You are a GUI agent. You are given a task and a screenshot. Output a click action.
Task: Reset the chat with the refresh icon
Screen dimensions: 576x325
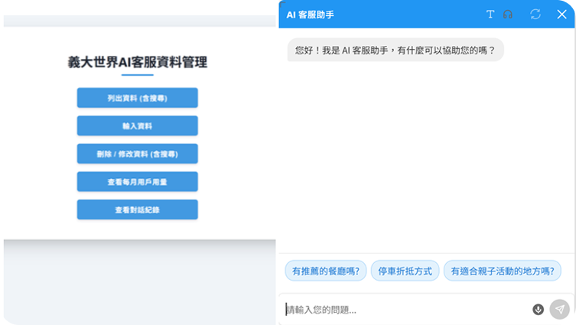(535, 15)
